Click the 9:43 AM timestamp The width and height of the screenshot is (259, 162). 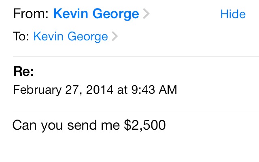[155, 89]
